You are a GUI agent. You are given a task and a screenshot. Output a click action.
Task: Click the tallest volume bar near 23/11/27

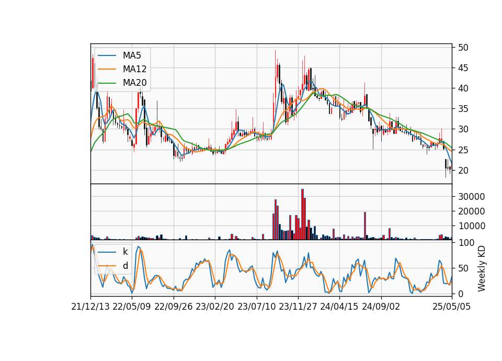pyautogui.click(x=303, y=215)
